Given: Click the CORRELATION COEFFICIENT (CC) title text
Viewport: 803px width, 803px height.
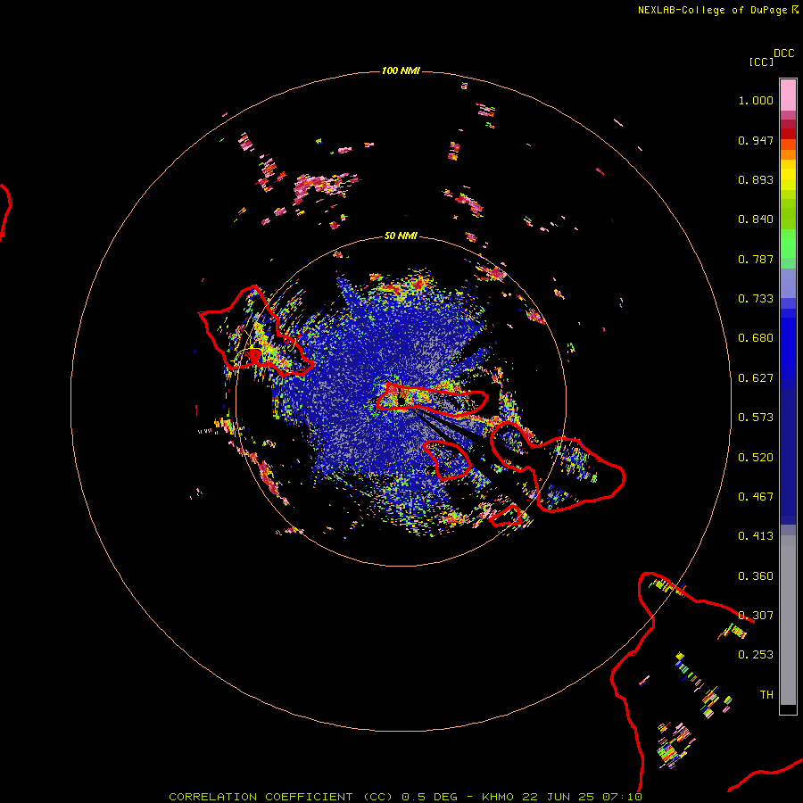Looking at the screenshot, I should tap(281, 797).
